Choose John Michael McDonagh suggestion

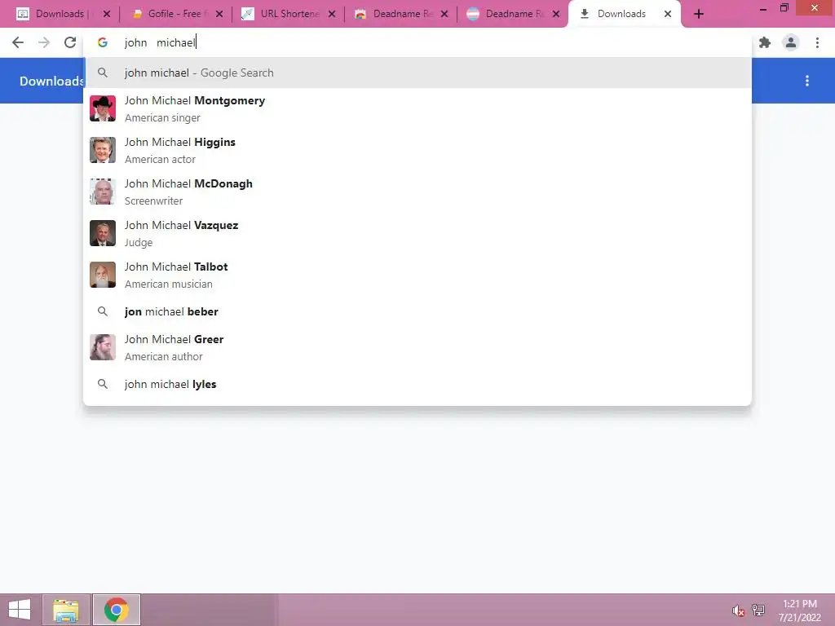(x=417, y=192)
